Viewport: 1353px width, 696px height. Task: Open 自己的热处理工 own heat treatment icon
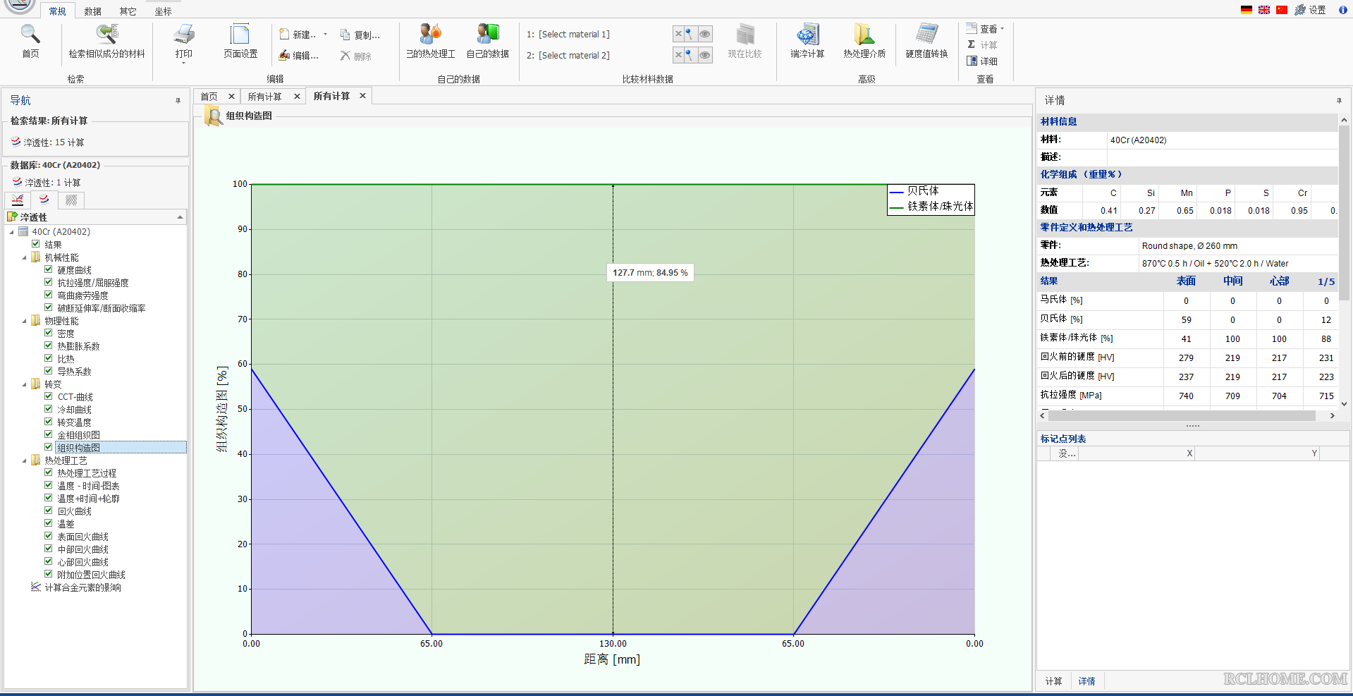tap(430, 35)
